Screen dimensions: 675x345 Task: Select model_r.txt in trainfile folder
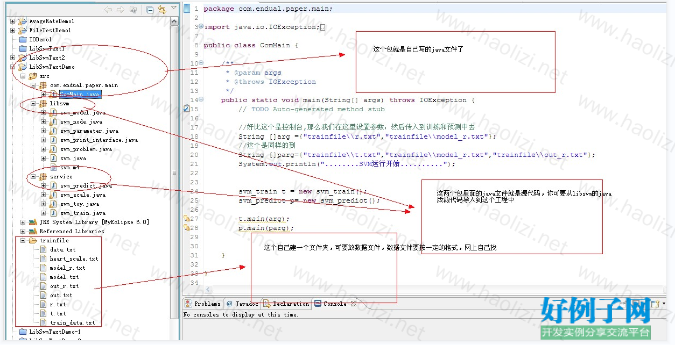[x=67, y=268]
